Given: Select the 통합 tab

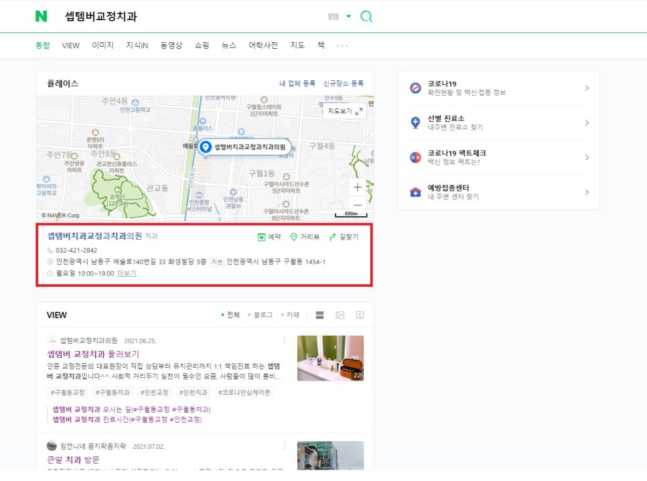Looking at the screenshot, I should 42,45.
